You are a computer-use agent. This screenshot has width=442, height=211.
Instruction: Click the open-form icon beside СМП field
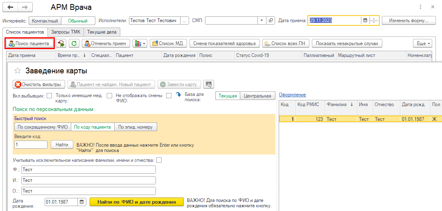pyautogui.click(x=271, y=20)
